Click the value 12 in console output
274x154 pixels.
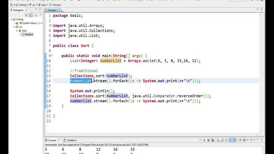pyautogui.click(x=98, y=149)
